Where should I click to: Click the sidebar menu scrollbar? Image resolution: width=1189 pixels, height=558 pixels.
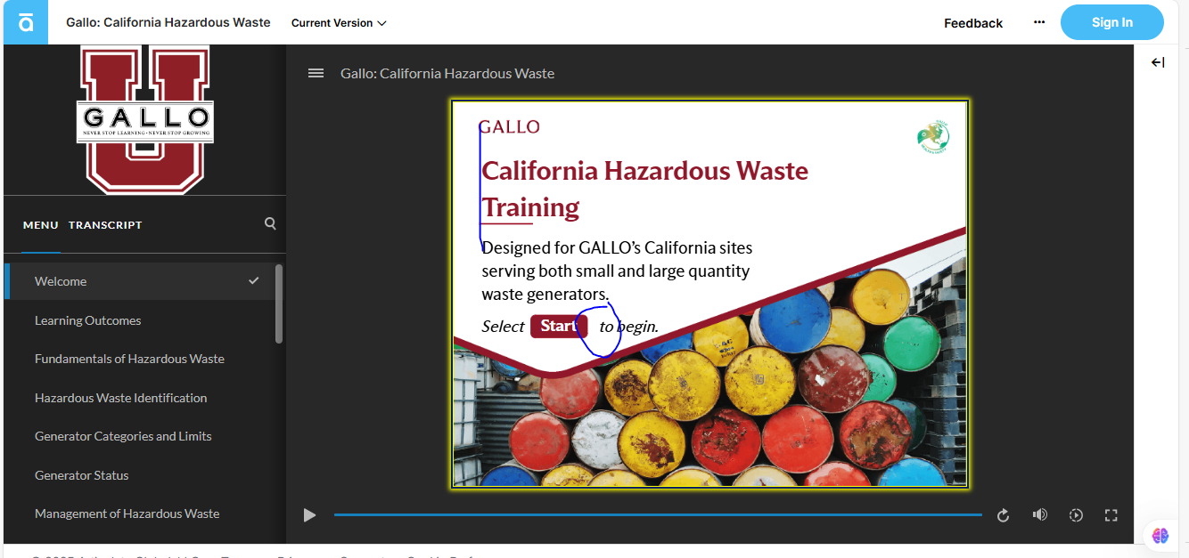coord(279,303)
